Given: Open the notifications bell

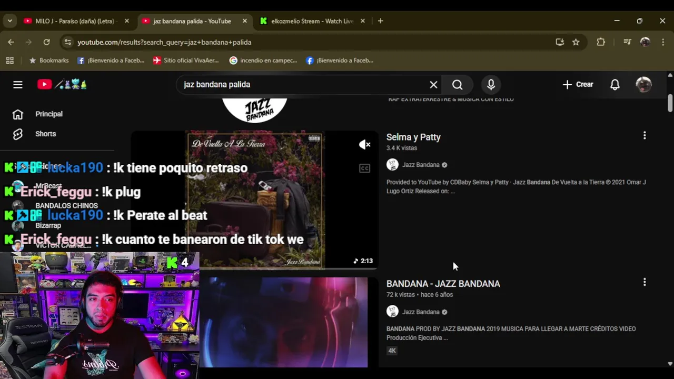Looking at the screenshot, I should tap(614, 85).
